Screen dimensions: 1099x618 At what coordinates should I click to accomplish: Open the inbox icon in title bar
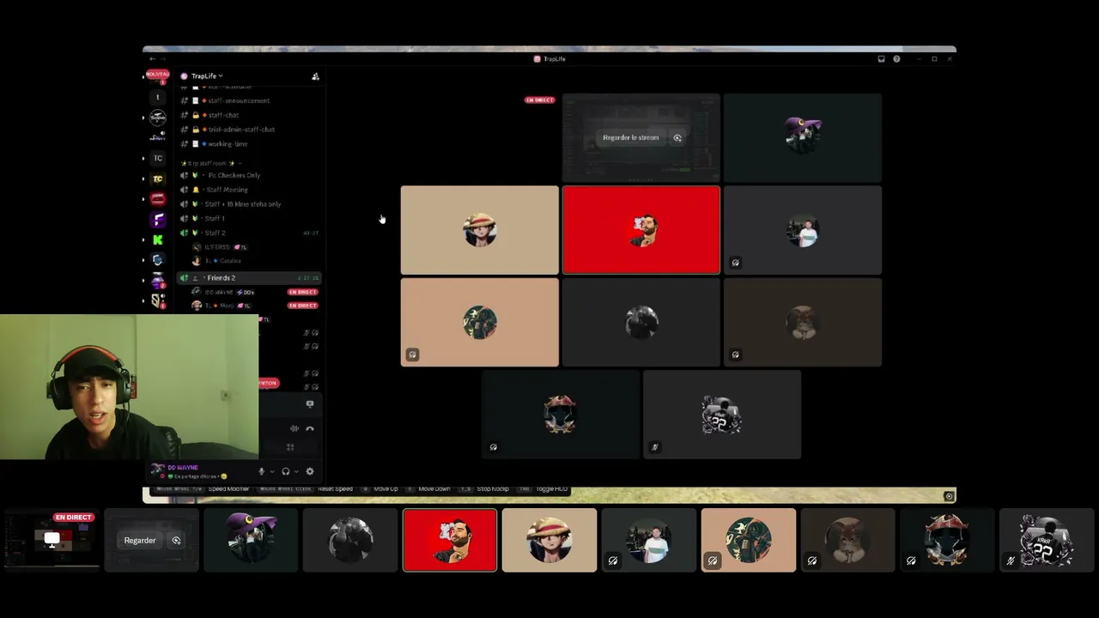(881, 59)
